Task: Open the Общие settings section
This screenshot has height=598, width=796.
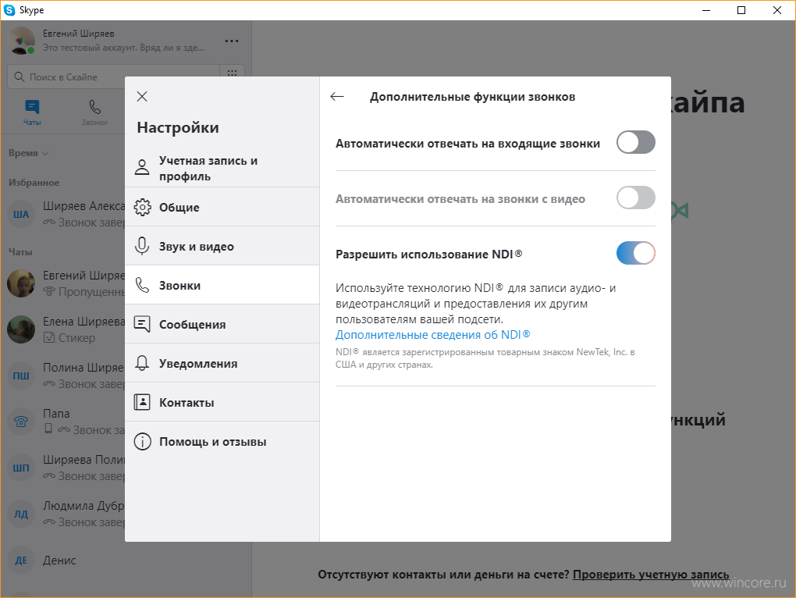Action: tap(222, 207)
